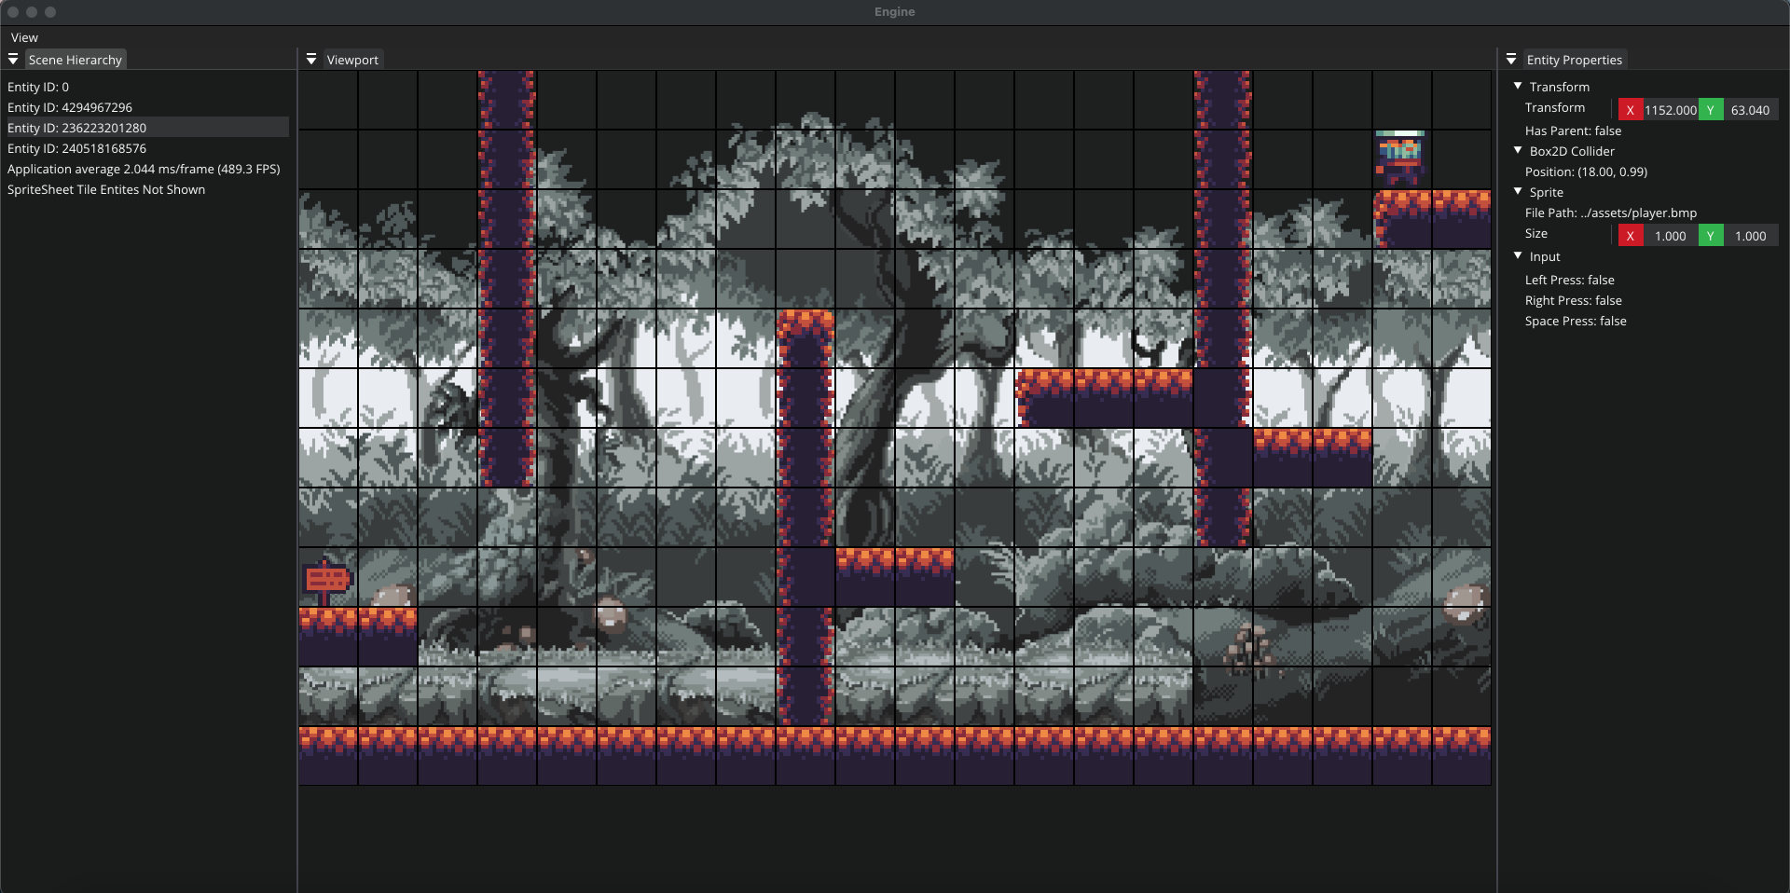Click Sprite Size green Y button

tap(1711, 236)
